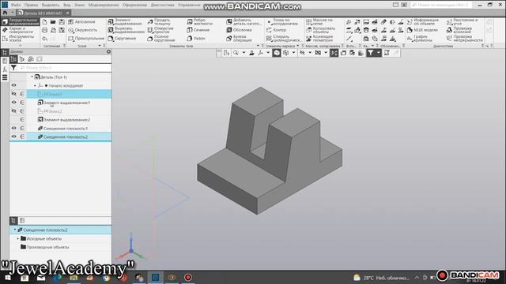Expand the Начало координат tree node
Image resolution: width=506 pixels, height=284 pixels.
(x=35, y=86)
